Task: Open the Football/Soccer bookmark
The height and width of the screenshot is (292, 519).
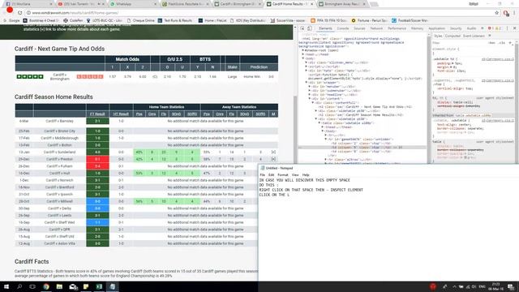Action: pyautogui.click(x=410, y=20)
